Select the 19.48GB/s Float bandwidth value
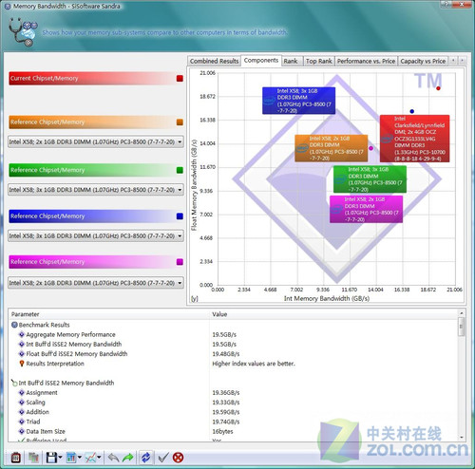Viewport: 475px width, 469px height. pyautogui.click(x=226, y=354)
